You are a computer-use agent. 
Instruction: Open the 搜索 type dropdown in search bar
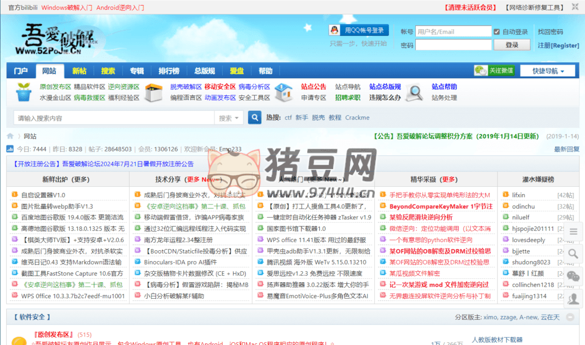[x=230, y=118]
